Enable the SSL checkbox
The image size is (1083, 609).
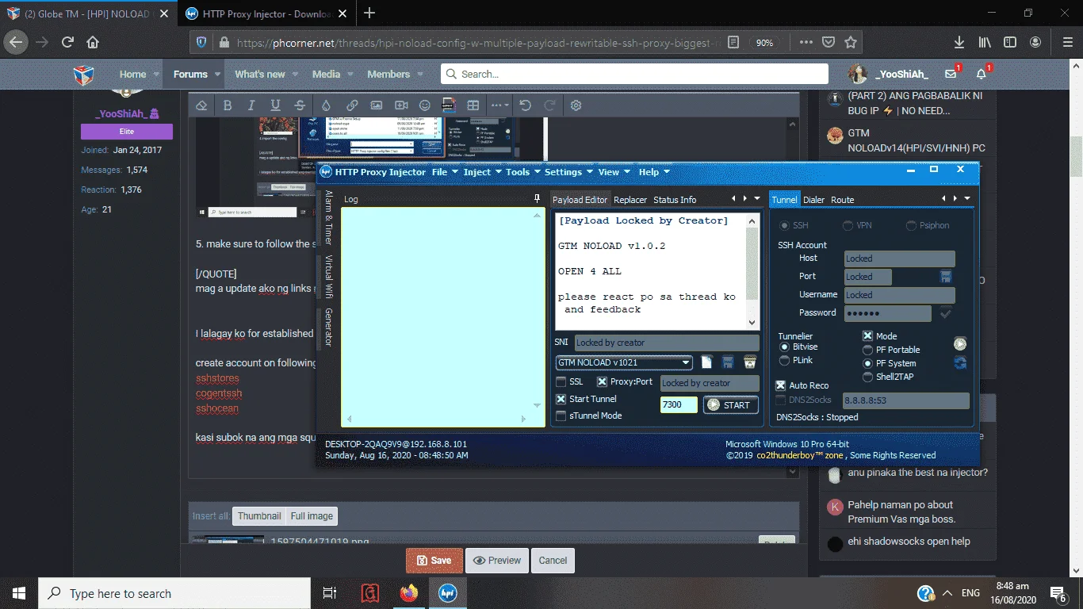pyautogui.click(x=561, y=382)
